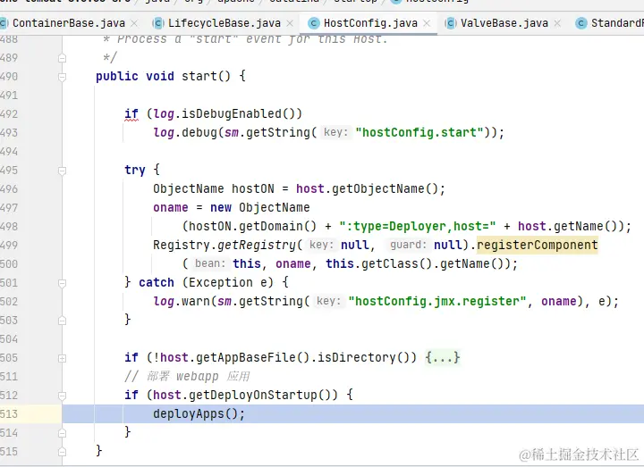
Task: Click isDebugEnabled on line 492
Action: [232, 113]
